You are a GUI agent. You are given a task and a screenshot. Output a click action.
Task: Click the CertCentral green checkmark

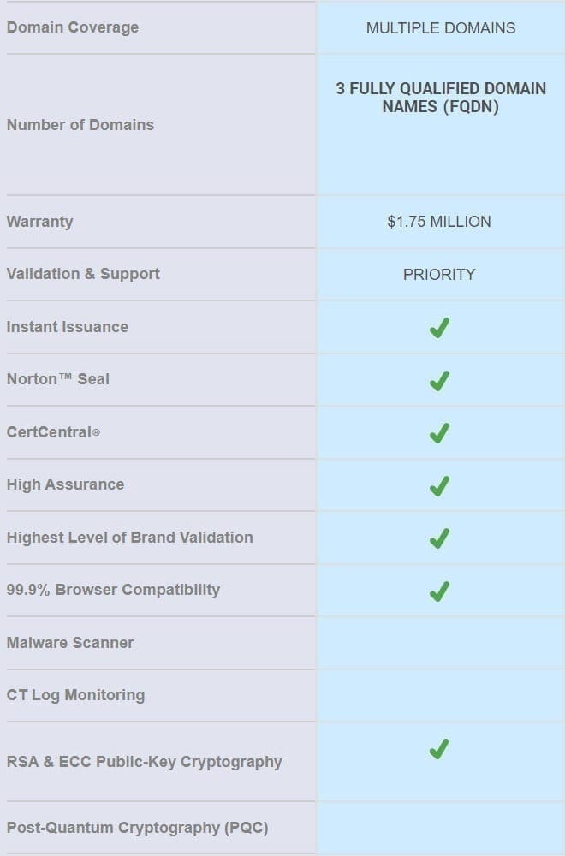(439, 433)
